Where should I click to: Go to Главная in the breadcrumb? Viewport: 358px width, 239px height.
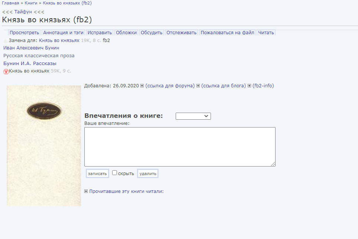[10, 3]
